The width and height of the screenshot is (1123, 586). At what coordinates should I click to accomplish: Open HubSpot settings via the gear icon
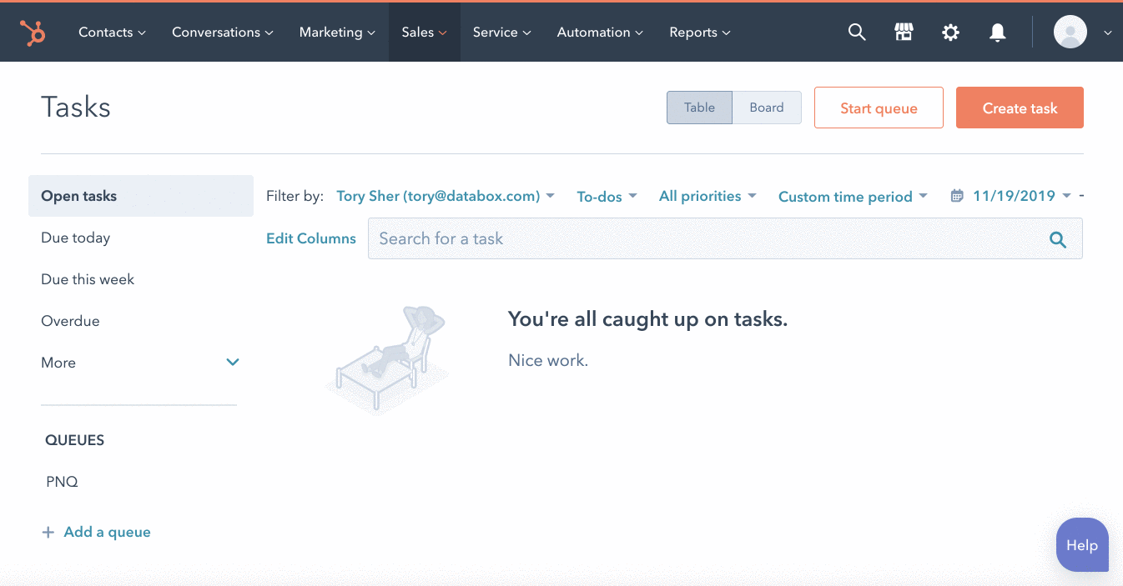point(950,32)
